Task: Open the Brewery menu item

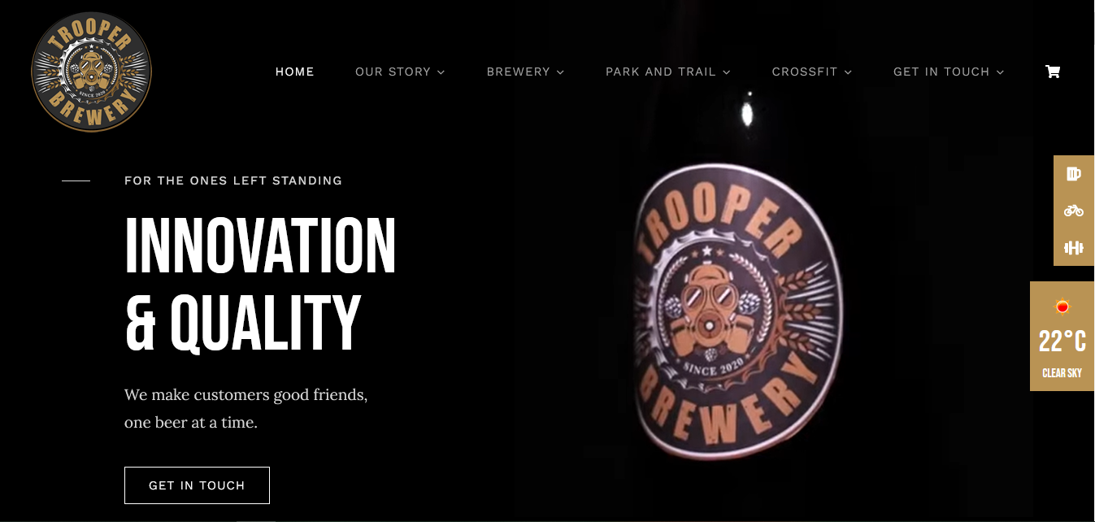Action: (x=519, y=72)
